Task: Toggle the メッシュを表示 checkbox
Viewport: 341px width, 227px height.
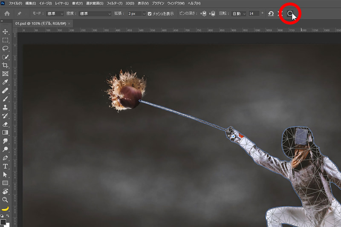Action: pyautogui.click(x=150, y=14)
